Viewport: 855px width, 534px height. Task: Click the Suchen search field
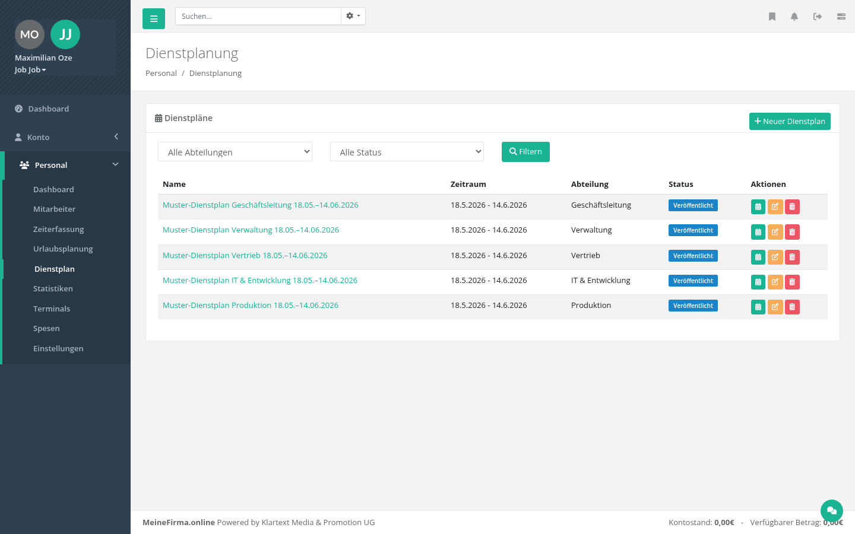(258, 16)
